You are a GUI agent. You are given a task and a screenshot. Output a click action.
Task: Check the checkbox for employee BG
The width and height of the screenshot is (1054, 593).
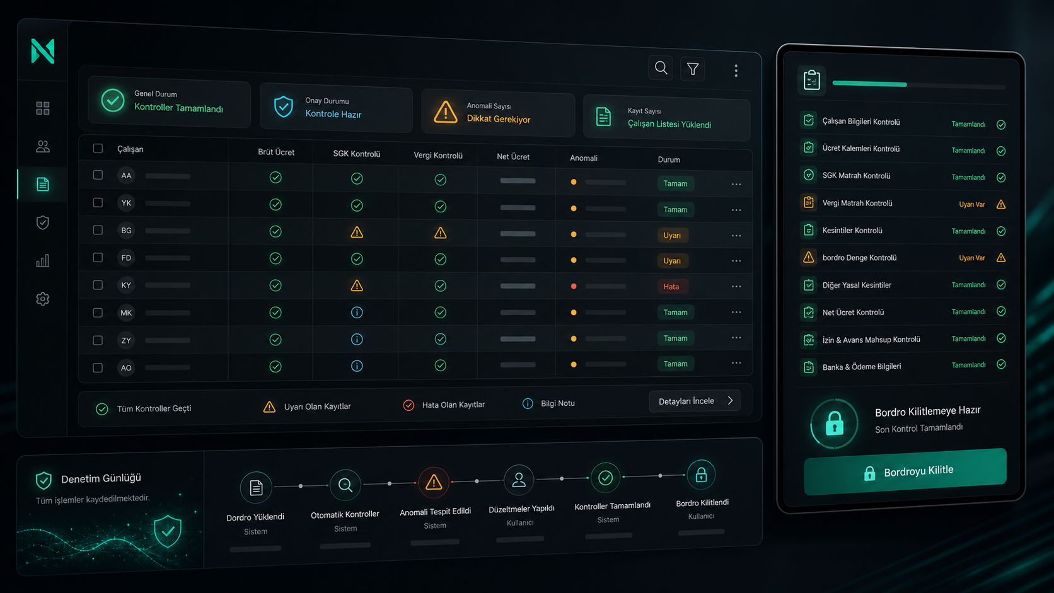pyautogui.click(x=98, y=230)
